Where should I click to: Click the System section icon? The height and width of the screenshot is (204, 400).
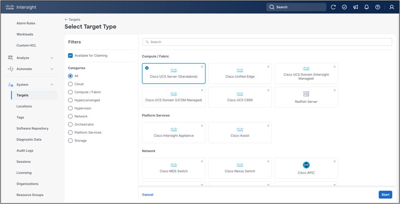10,85
